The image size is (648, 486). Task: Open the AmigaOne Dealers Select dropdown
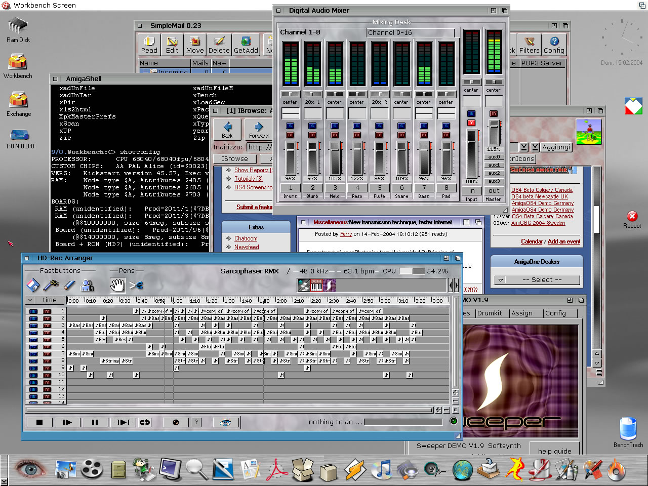(537, 280)
